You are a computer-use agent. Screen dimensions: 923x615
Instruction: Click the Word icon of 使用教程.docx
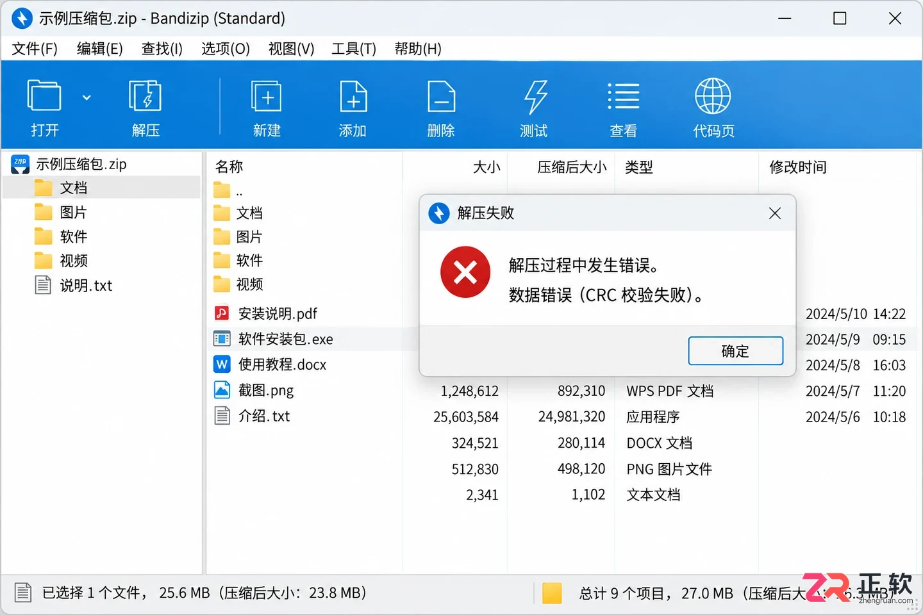click(222, 364)
